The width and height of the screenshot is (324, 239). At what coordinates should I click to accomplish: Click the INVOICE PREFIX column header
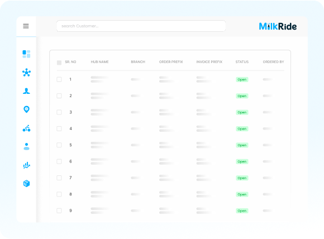(x=209, y=62)
